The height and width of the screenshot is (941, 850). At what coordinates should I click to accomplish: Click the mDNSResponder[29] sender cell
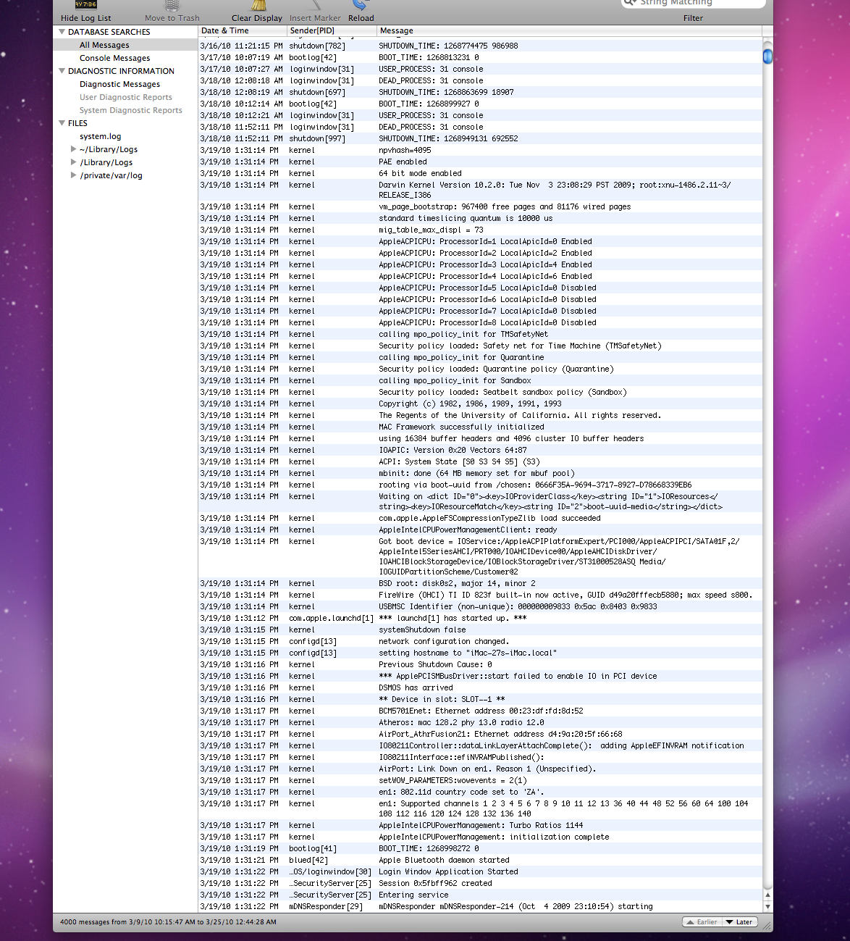(326, 906)
